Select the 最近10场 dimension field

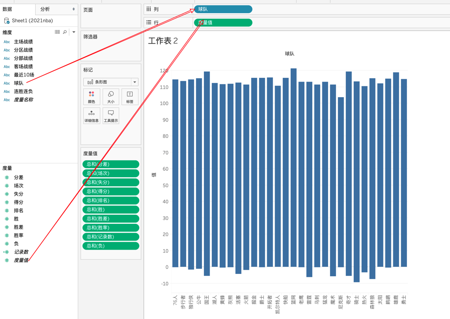pyautogui.click(x=24, y=75)
